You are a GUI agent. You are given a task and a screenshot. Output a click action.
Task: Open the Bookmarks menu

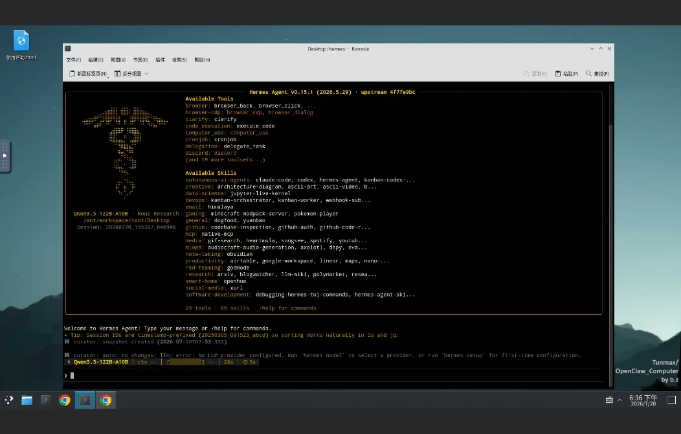(140, 60)
